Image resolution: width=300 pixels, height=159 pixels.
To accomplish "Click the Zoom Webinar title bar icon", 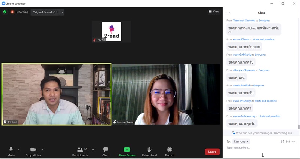I will [x=3, y=4].
